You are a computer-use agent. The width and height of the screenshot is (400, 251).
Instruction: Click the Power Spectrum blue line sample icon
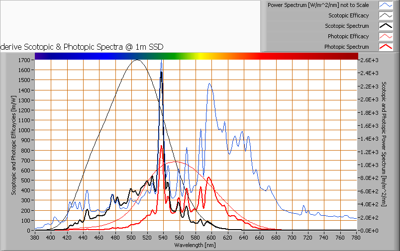coord(386,5)
